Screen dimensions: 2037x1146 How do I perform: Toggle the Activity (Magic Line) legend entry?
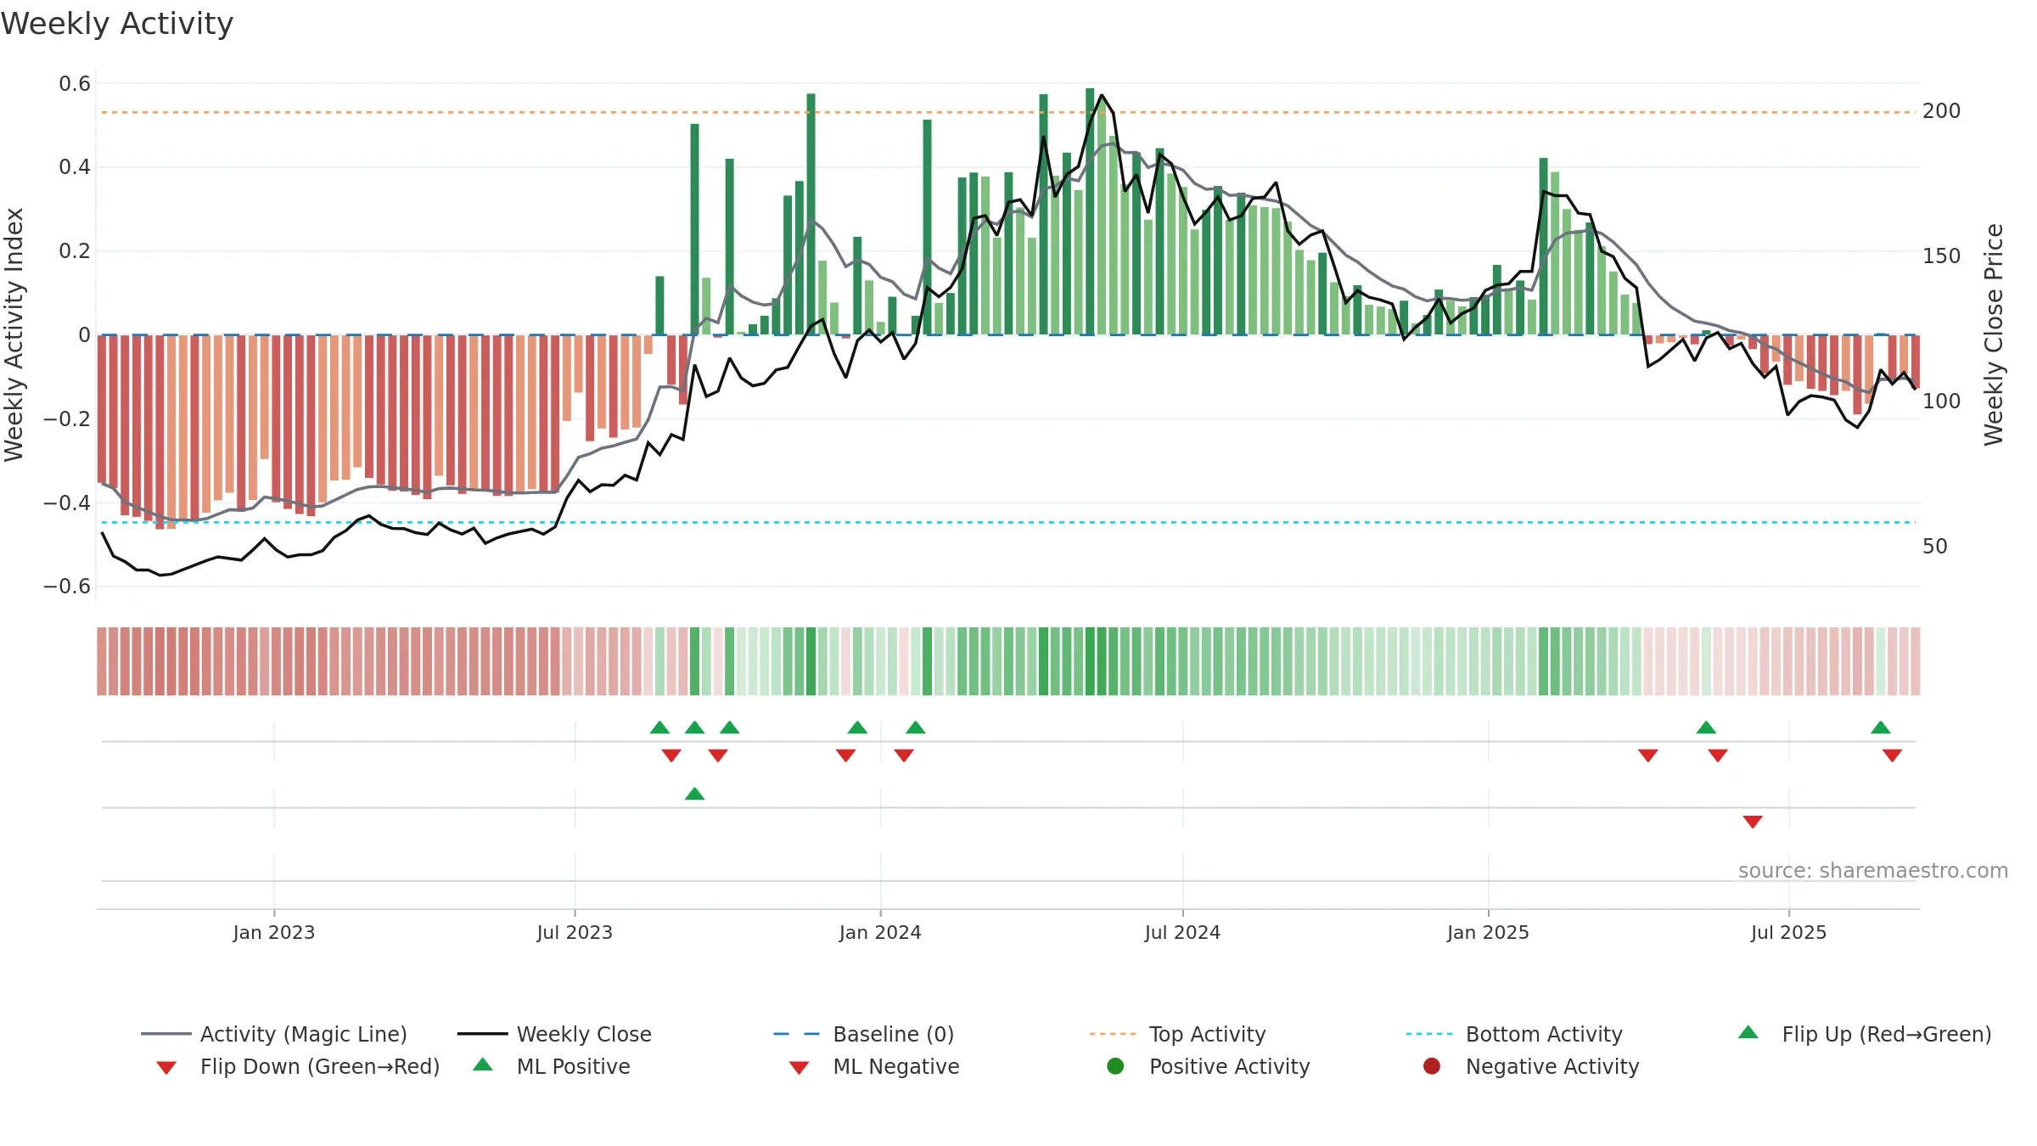(274, 1034)
